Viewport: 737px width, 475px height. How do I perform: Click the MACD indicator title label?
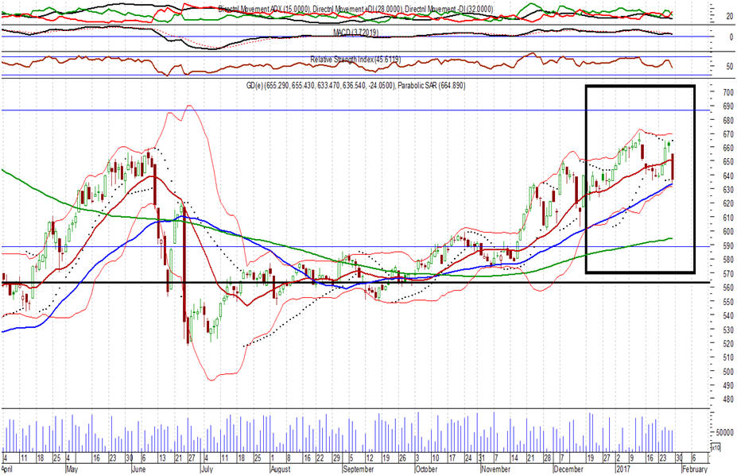point(355,33)
